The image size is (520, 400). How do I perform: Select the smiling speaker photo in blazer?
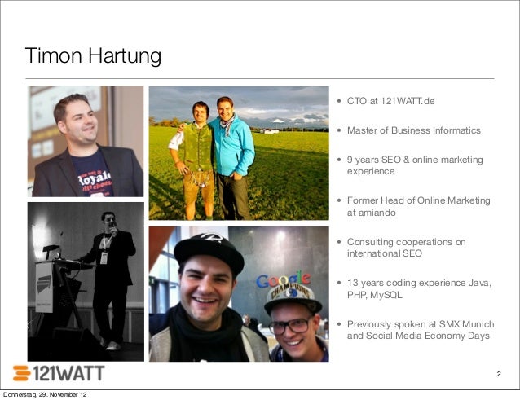[x=86, y=141]
